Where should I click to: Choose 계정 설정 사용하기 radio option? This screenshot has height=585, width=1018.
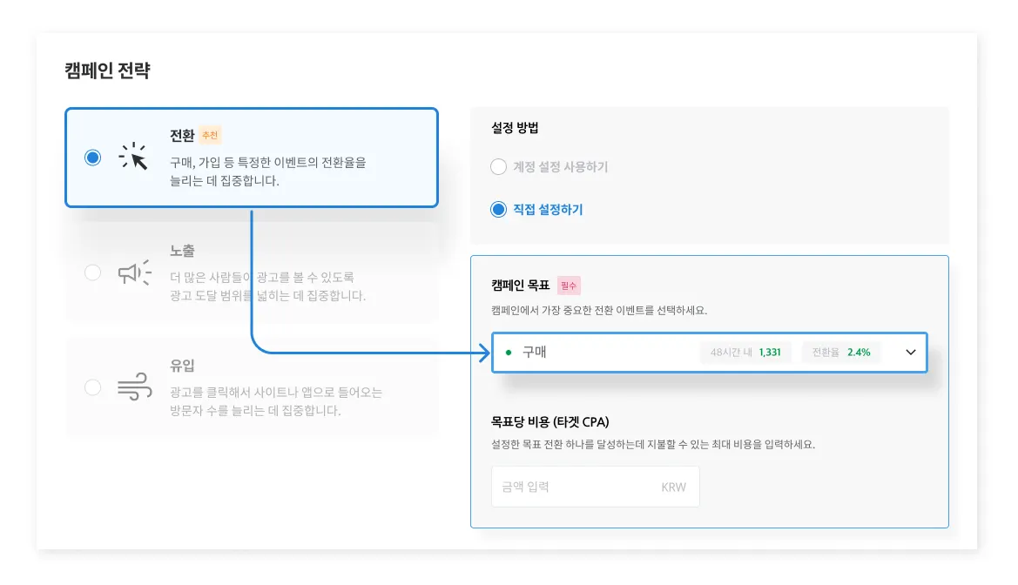tap(498, 166)
